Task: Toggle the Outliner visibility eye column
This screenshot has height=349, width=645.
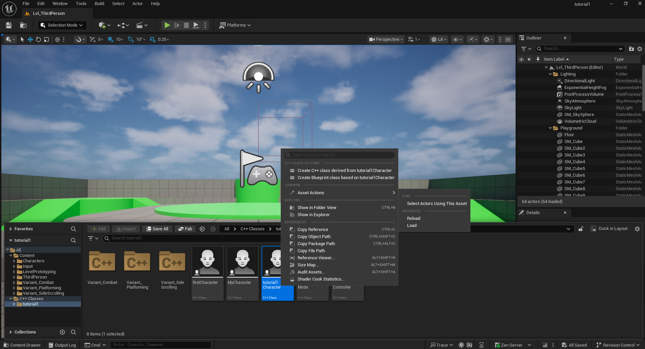Action: pyautogui.click(x=521, y=59)
